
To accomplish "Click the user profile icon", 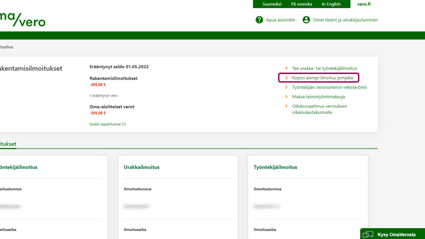I will [x=306, y=20].
